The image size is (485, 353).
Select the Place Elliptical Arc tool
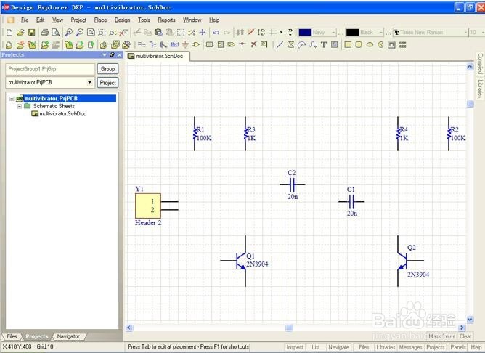[301, 45]
